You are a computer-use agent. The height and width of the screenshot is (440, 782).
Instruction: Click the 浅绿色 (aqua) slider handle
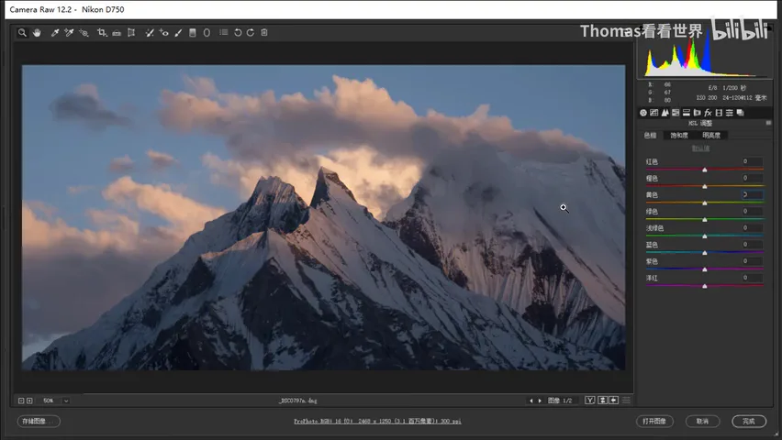(705, 236)
